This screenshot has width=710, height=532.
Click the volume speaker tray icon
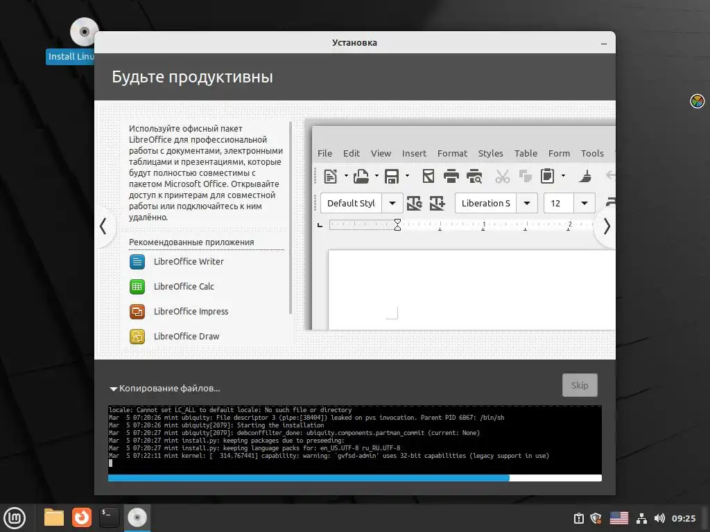659,518
